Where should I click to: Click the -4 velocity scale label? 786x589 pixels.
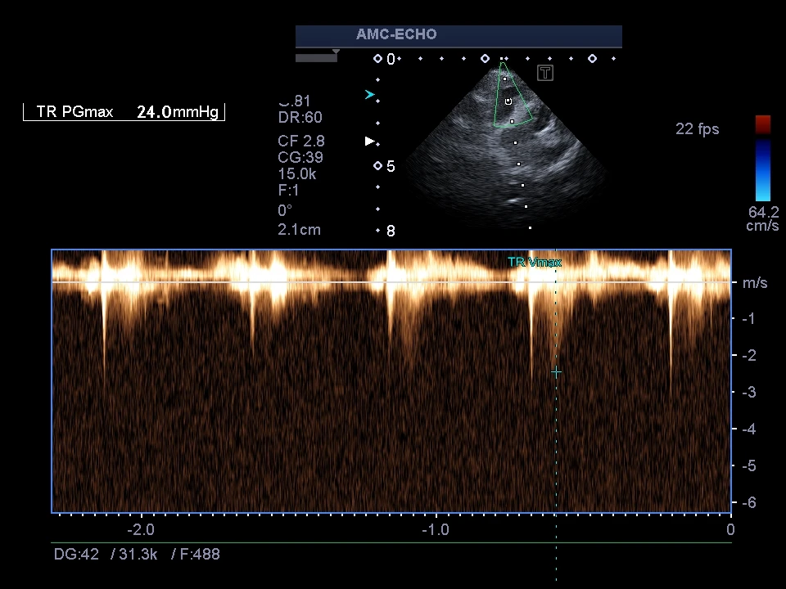(x=748, y=429)
